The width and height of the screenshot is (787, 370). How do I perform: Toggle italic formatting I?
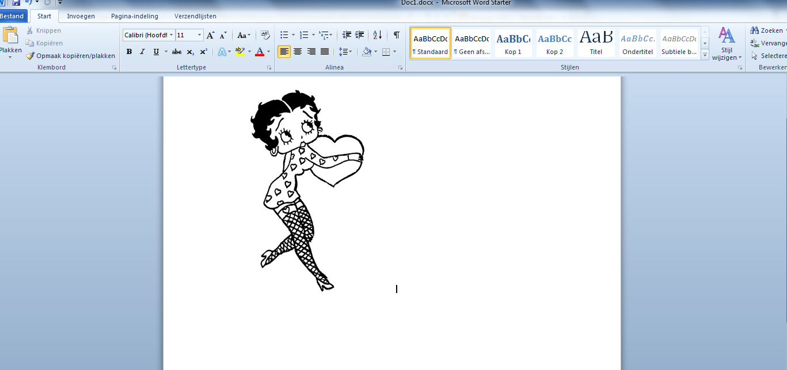coord(142,52)
